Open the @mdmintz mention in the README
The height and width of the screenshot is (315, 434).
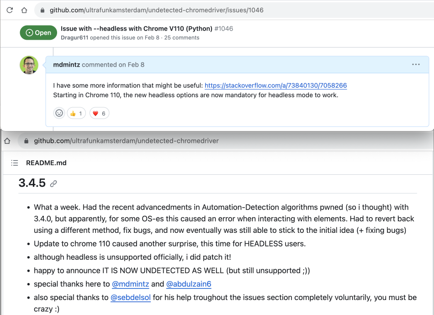click(x=130, y=284)
